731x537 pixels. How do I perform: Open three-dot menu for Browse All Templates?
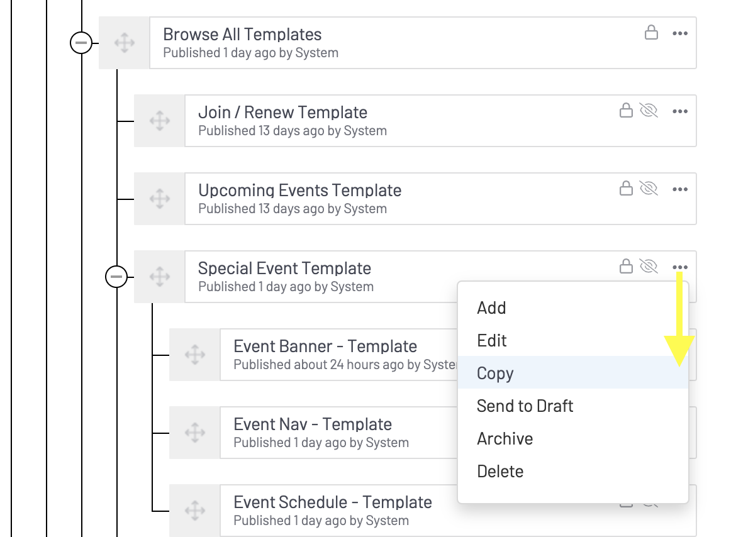coord(680,33)
